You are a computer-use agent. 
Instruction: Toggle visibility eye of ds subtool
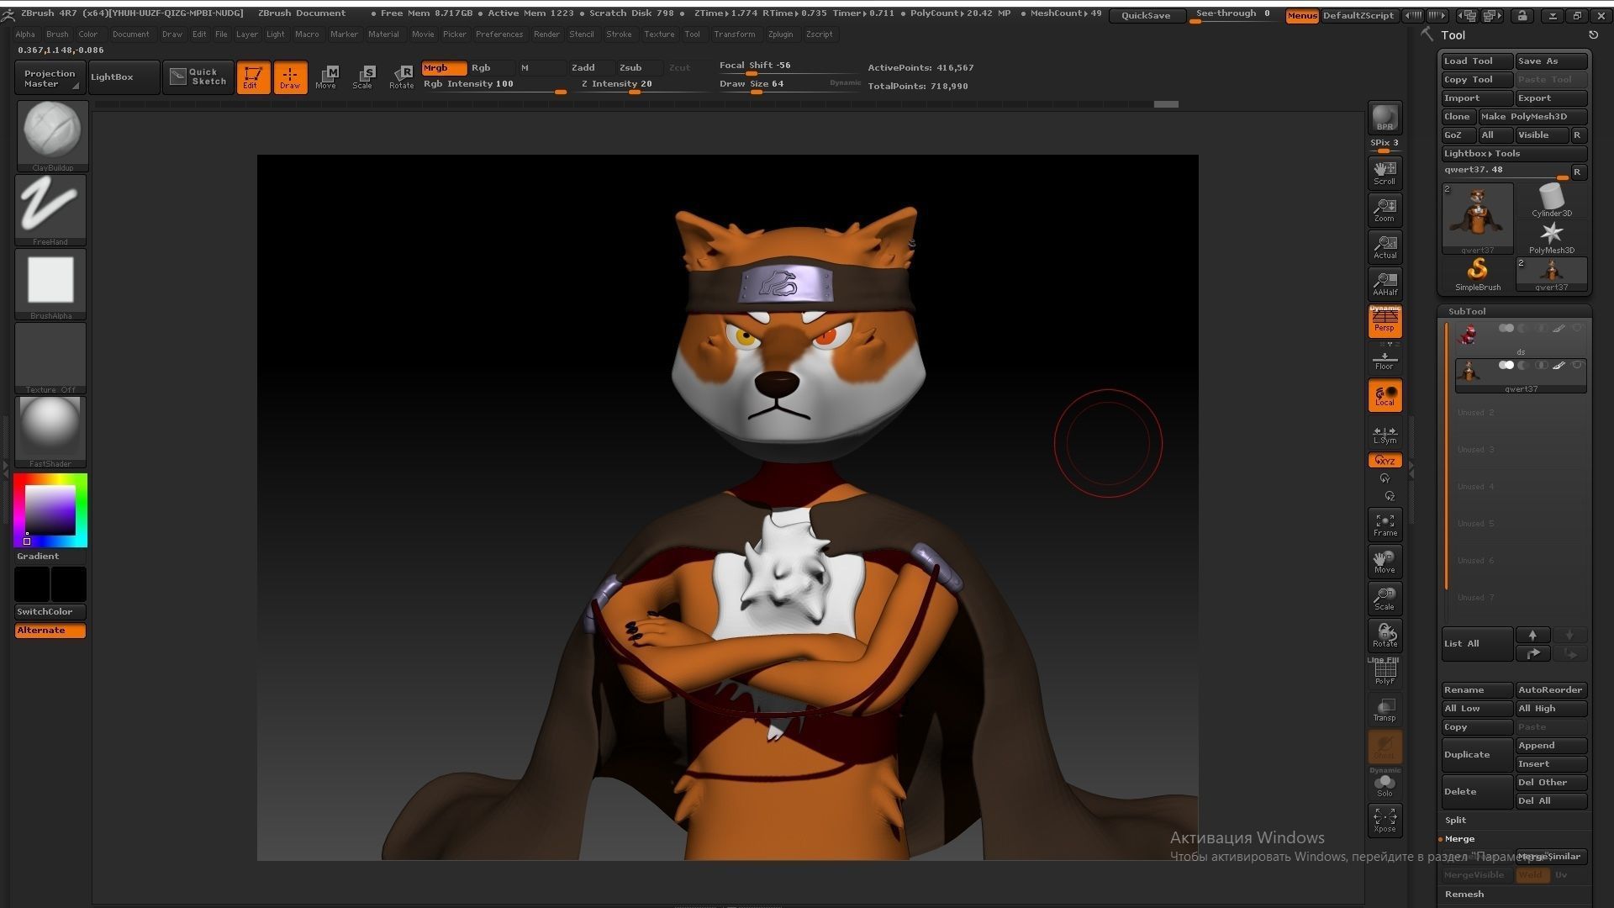click(1578, 328)
